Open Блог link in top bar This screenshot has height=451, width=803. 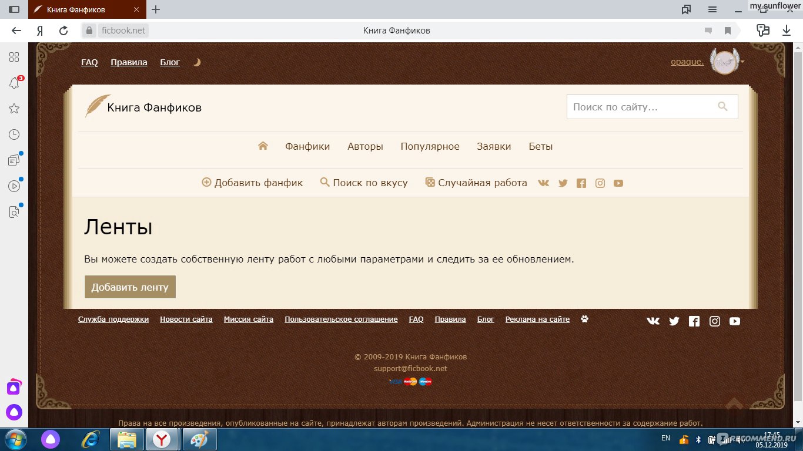[170, 62]
